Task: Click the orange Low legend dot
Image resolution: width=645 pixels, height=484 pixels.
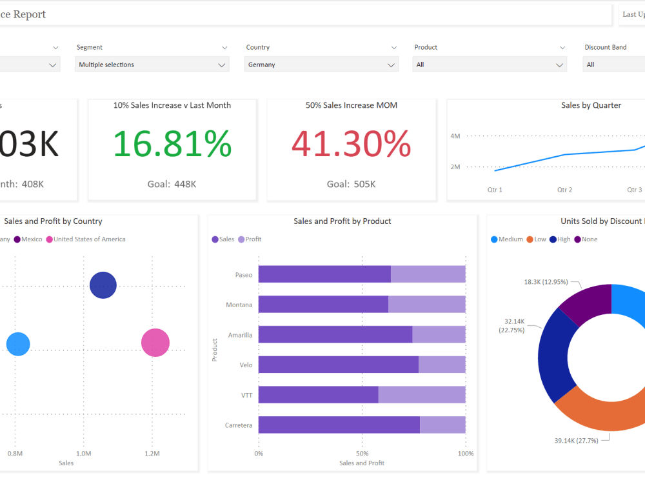Action: (529, 239)
